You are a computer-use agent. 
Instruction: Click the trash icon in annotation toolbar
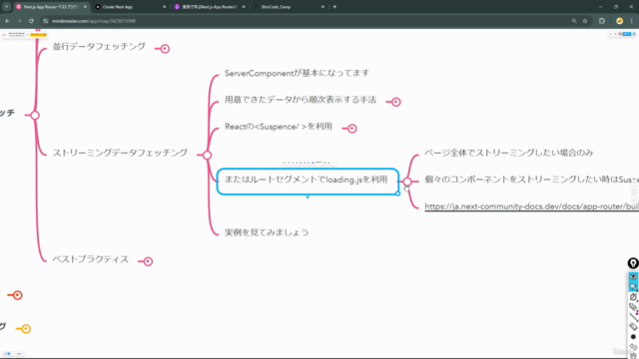tap(633, 355)
